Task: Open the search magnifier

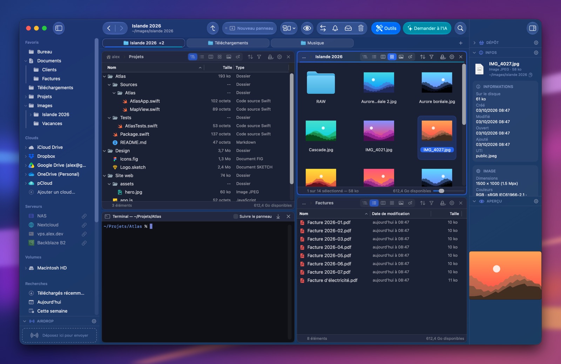Action: [x=460, y=28]
